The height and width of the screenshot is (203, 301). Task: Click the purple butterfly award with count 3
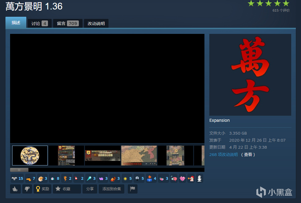(103, 179)
